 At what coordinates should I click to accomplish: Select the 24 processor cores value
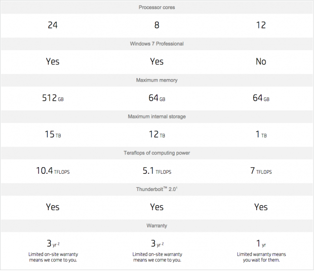point(53,25)
